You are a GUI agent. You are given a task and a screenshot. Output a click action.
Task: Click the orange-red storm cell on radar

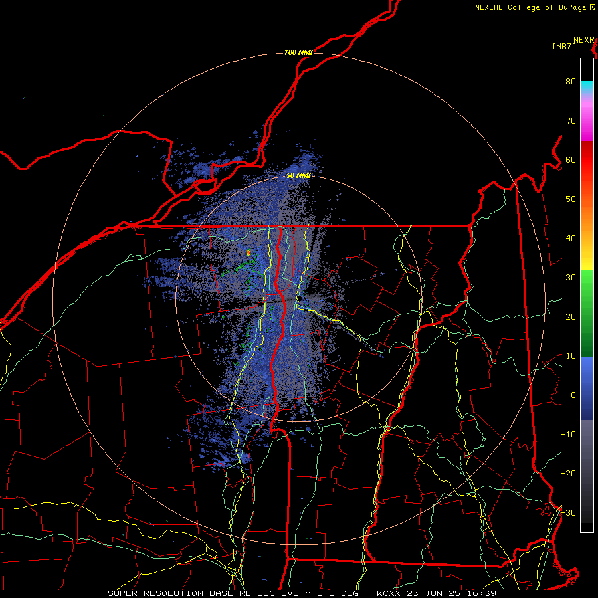pos(249,252)
